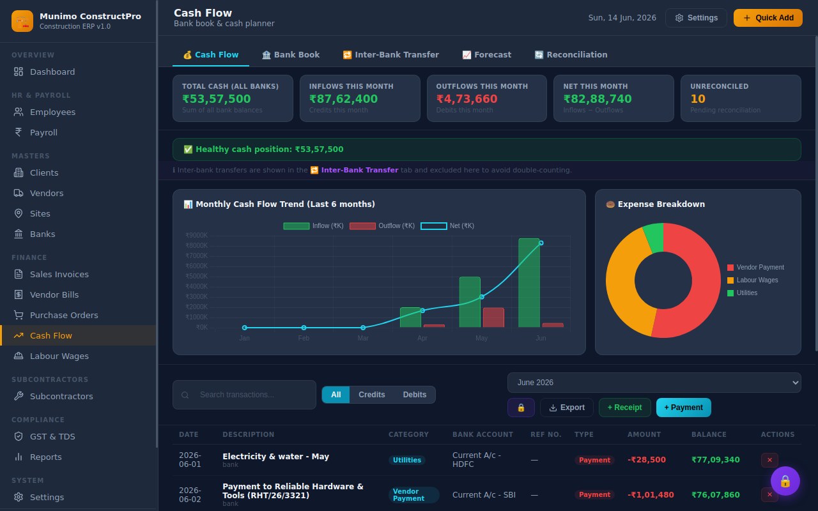Viewport: 818px width, 511px height.
Task: Follow the Inter-Bank Transfer link in note
Action: click(354, 170)
